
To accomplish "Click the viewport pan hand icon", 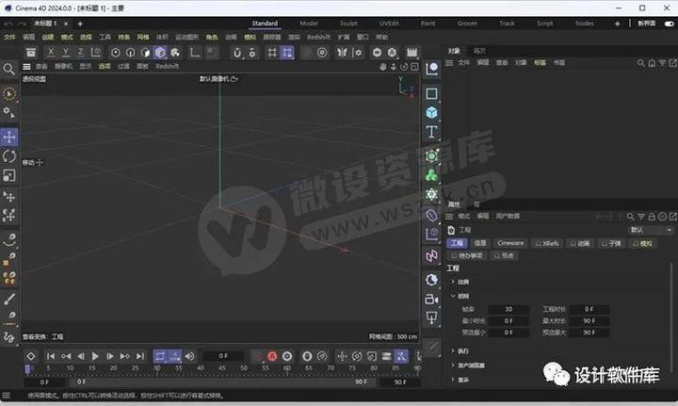I will tap(382, 67).
